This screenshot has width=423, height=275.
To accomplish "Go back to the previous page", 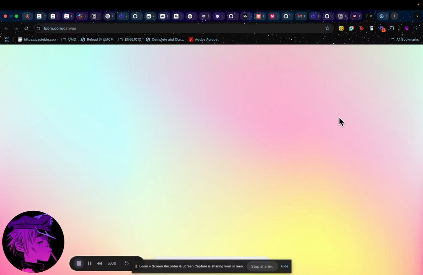I will [x=6, y=28].
